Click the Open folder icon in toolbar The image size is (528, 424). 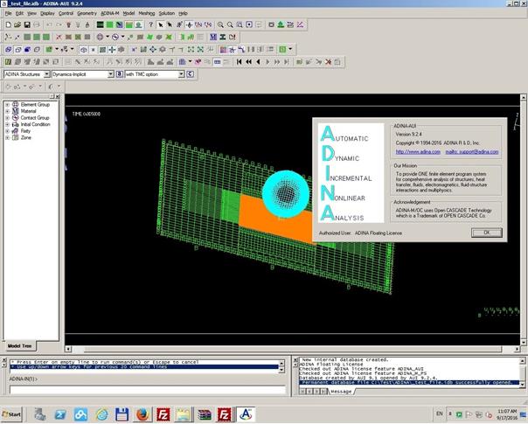(x=17, y=25)
